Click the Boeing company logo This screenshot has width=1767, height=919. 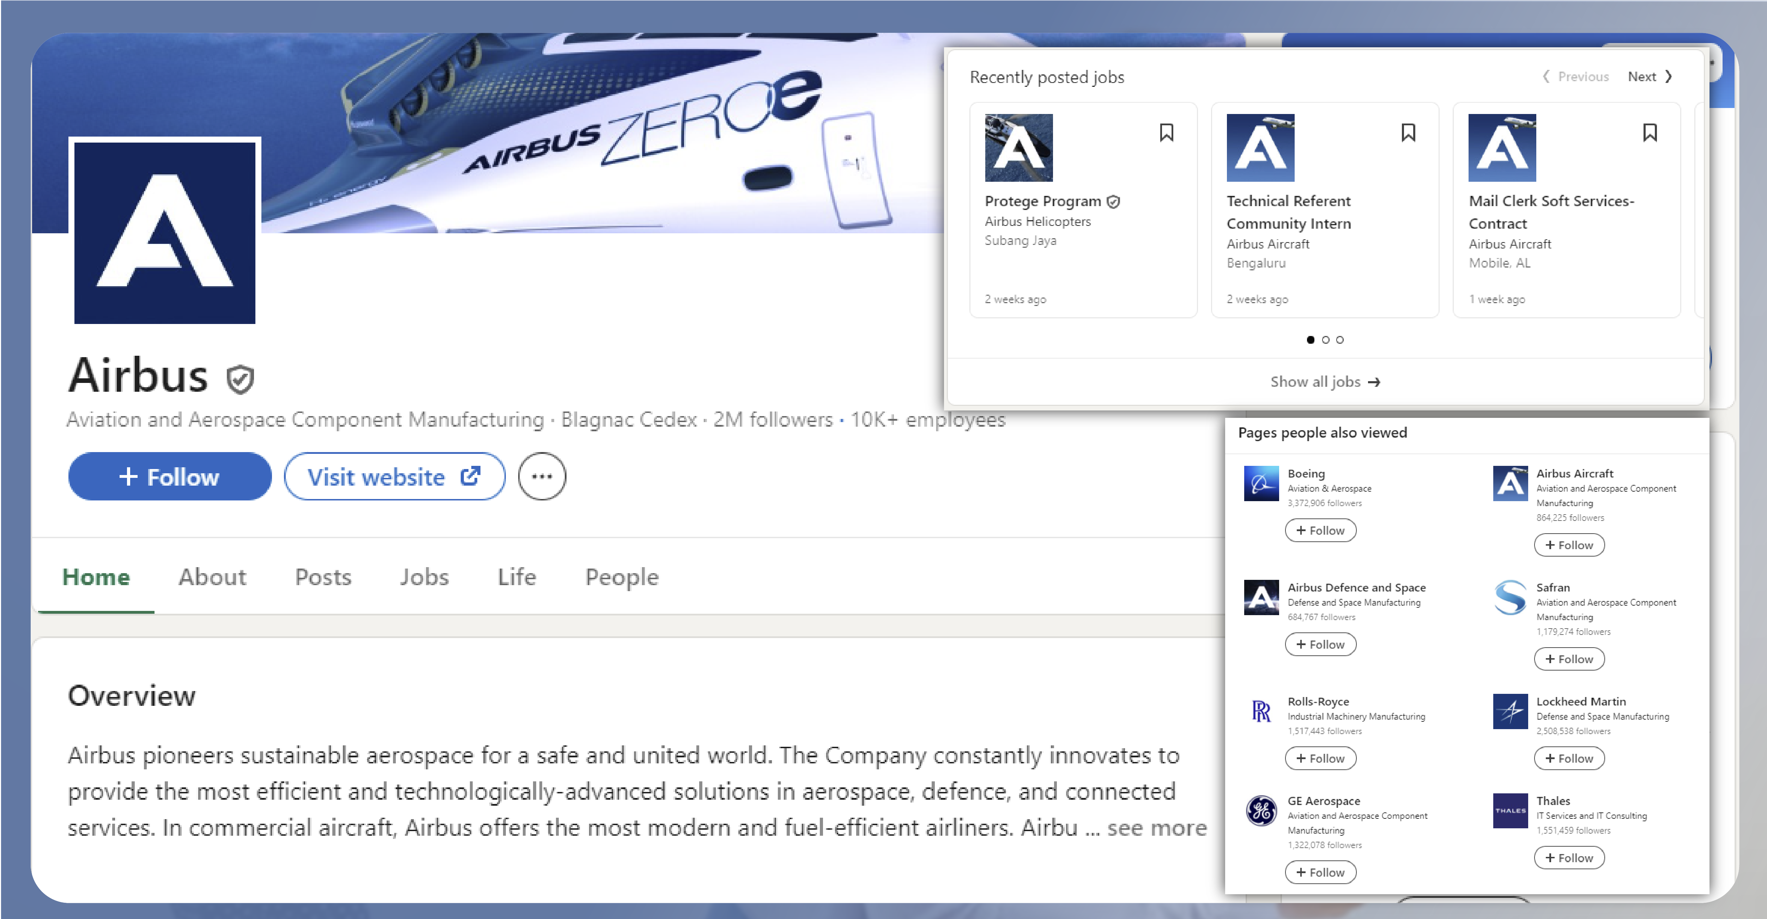coord(1261,484)
